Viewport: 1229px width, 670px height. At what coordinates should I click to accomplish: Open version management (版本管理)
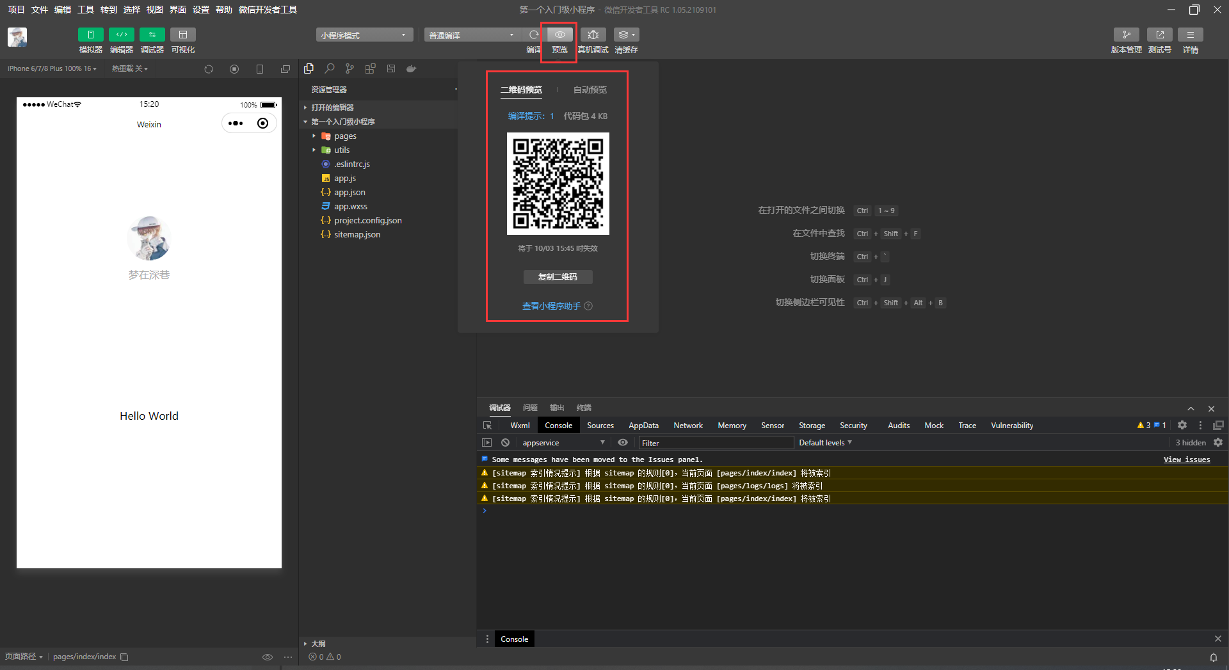tap(1126, 35)
